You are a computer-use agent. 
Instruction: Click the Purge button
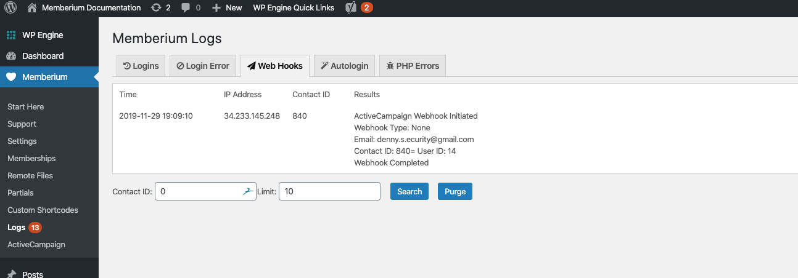point(455,191)
